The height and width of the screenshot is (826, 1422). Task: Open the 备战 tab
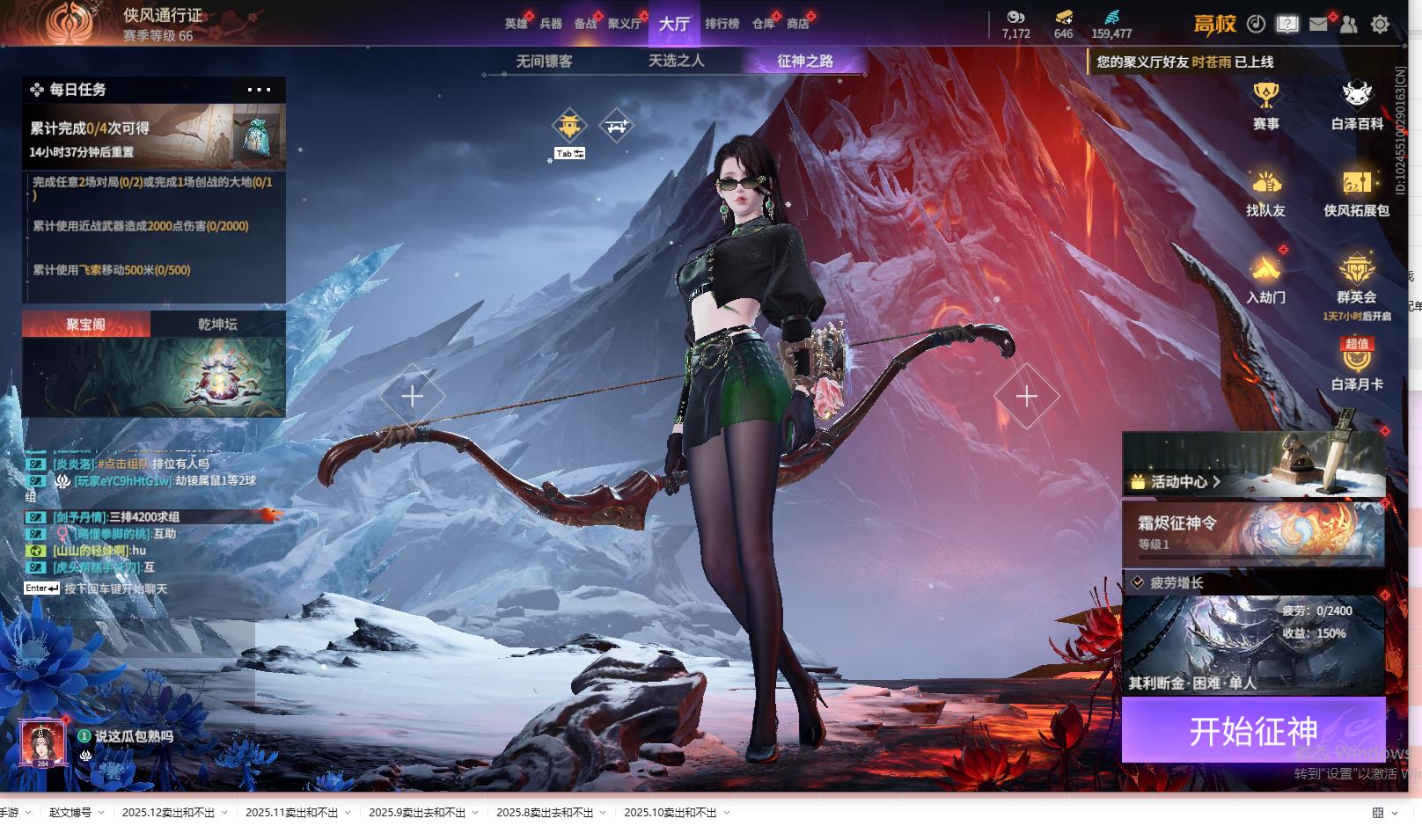(586, 24)
